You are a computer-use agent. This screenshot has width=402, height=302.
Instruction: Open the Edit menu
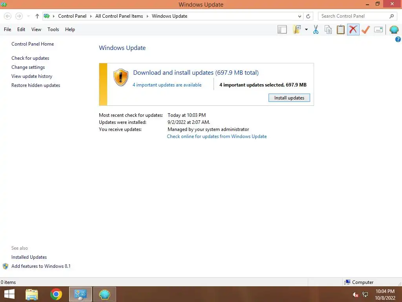click(x=21, y=29)
